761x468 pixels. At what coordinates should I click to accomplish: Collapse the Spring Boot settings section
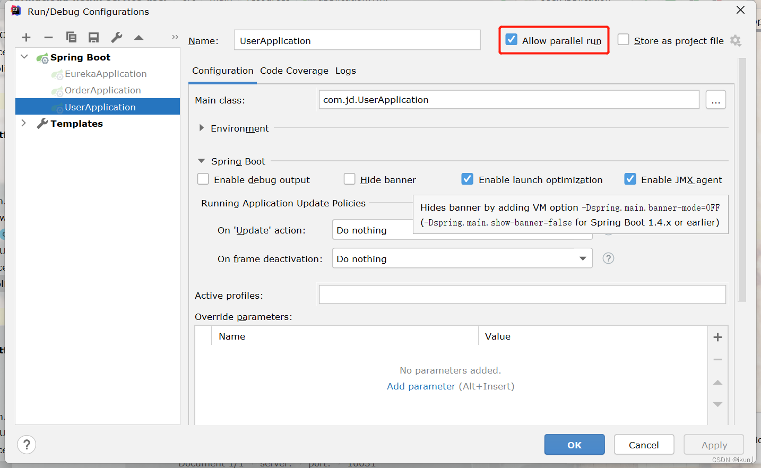pos(202,161)
